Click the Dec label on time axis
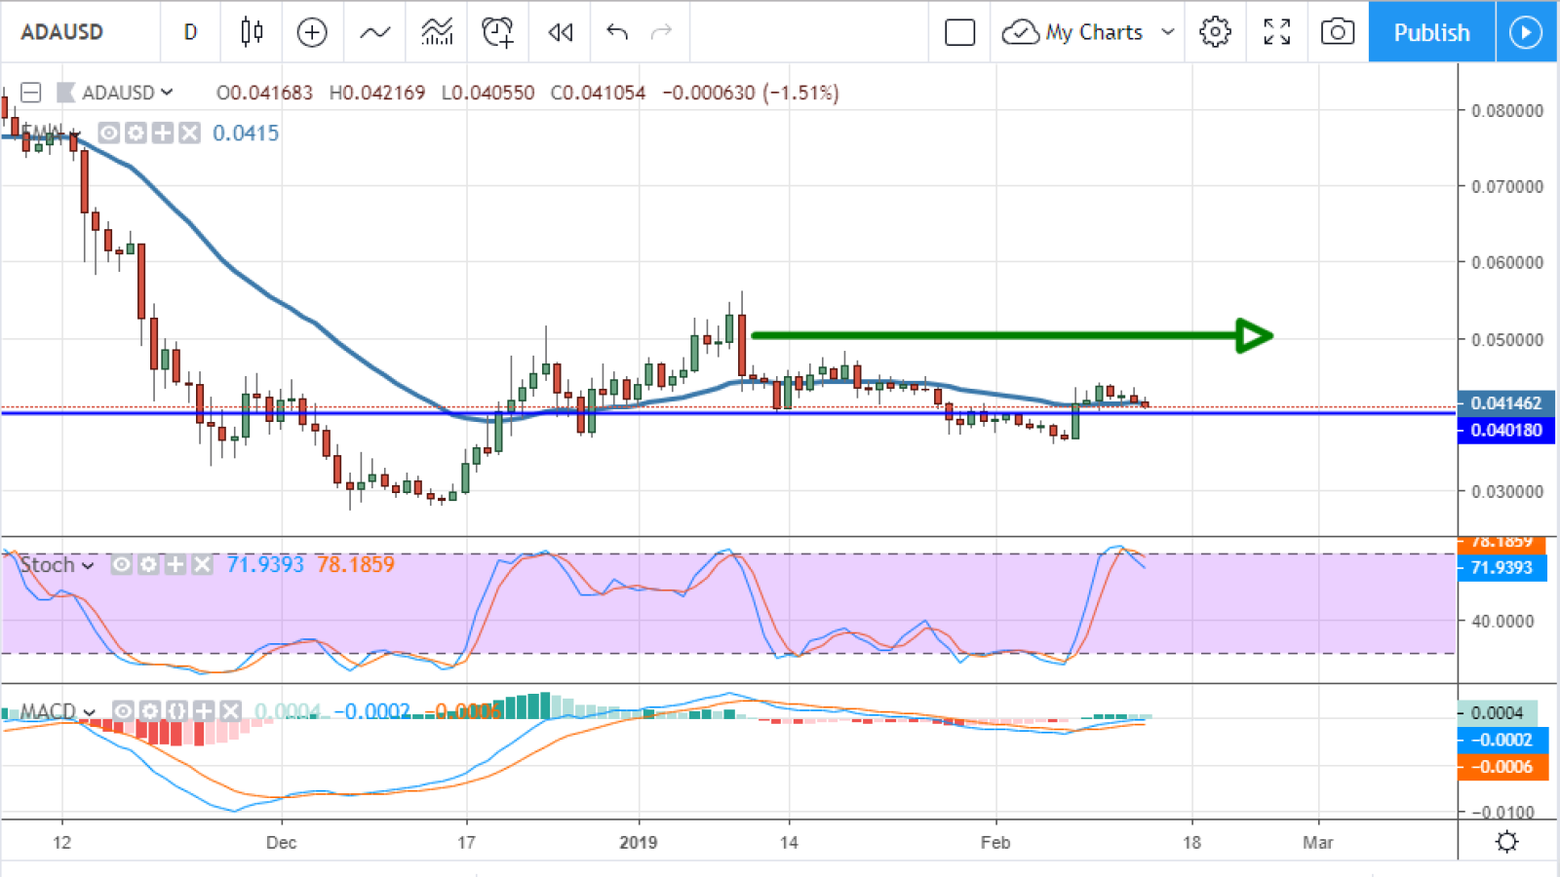 [x=281, y=842]
